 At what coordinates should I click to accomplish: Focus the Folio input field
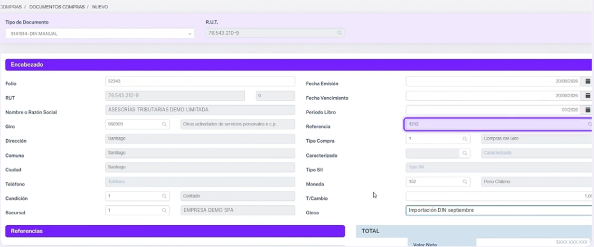(x=200, y=81)
